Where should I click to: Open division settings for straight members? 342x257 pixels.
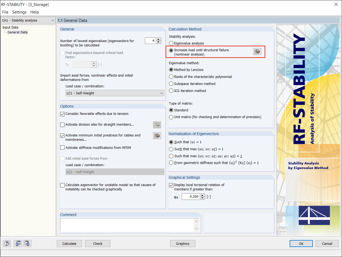point(157,125)
